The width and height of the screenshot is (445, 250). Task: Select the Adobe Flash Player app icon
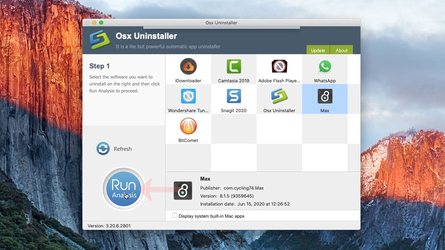(x=279, y=66)
